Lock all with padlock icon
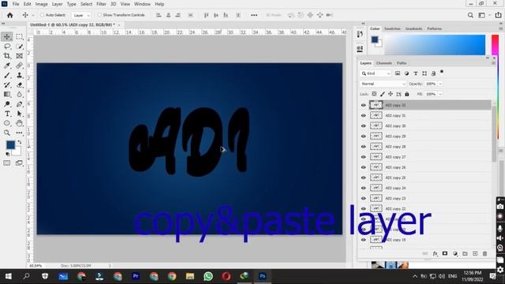The width and height of the screenshot is (505, 284). [407, 94]
